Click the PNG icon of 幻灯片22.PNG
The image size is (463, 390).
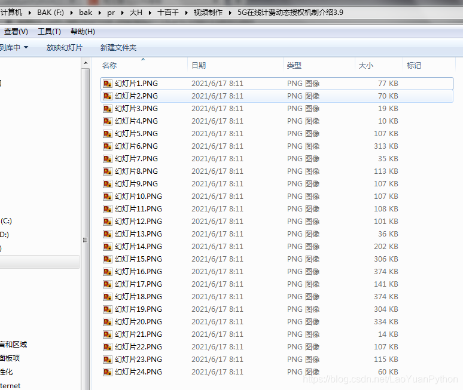coord(108,346)
